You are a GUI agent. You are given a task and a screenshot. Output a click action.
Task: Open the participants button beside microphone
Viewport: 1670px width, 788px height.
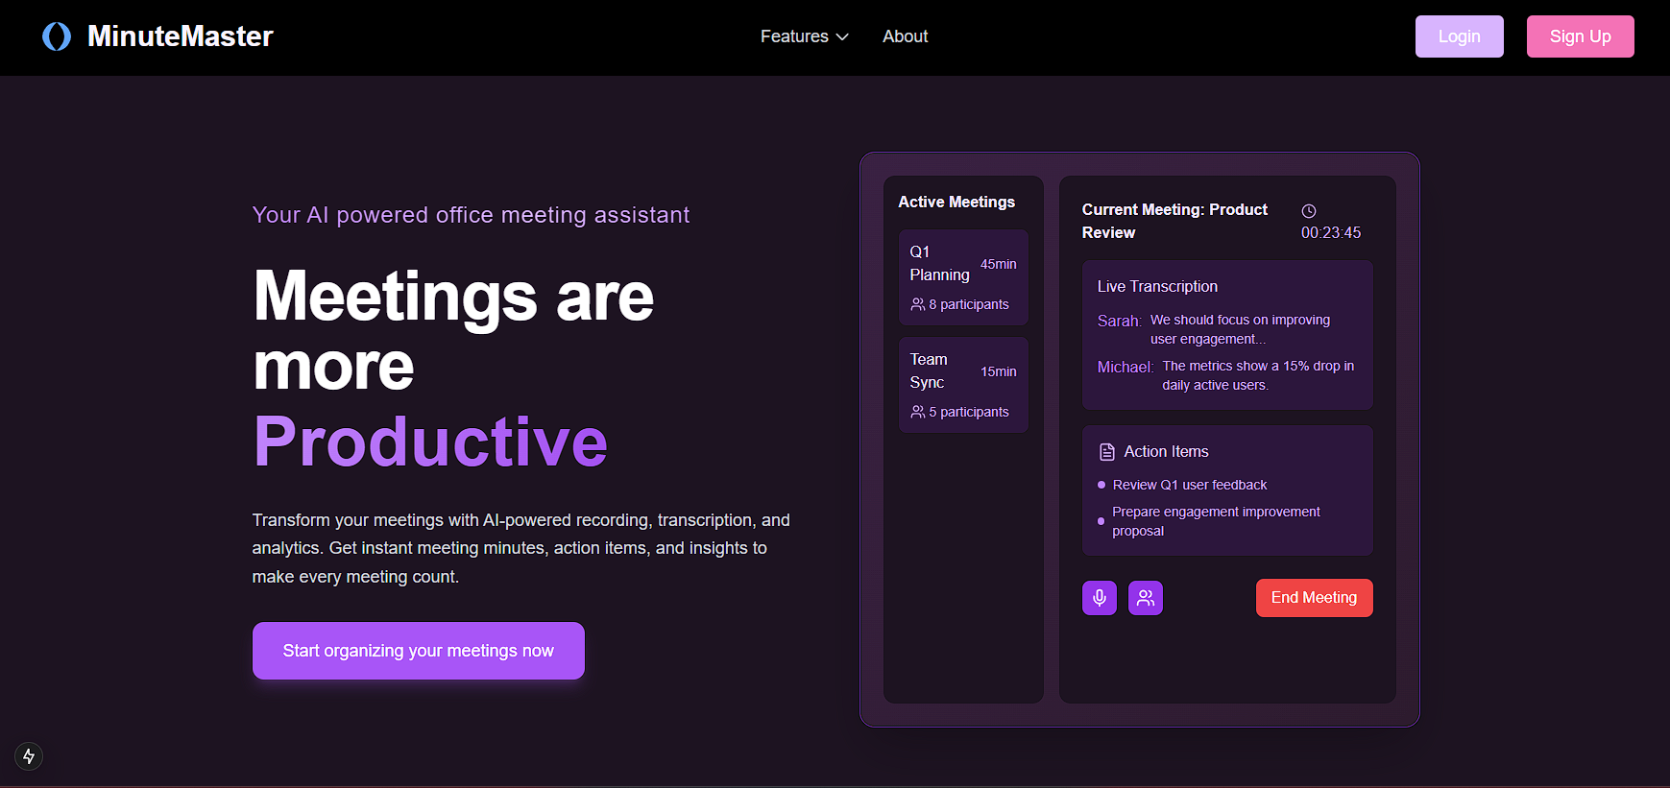pos(1146,598)
